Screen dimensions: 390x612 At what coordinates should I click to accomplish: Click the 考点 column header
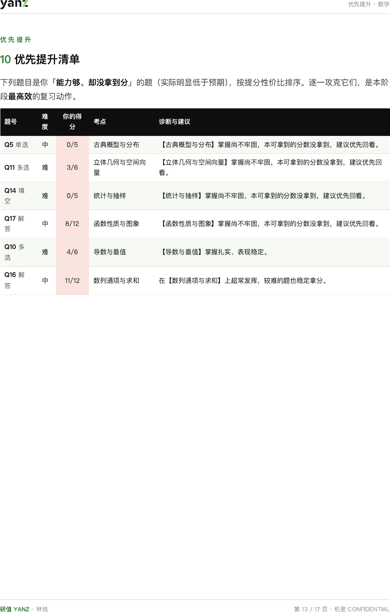click(x=100, y=122)
